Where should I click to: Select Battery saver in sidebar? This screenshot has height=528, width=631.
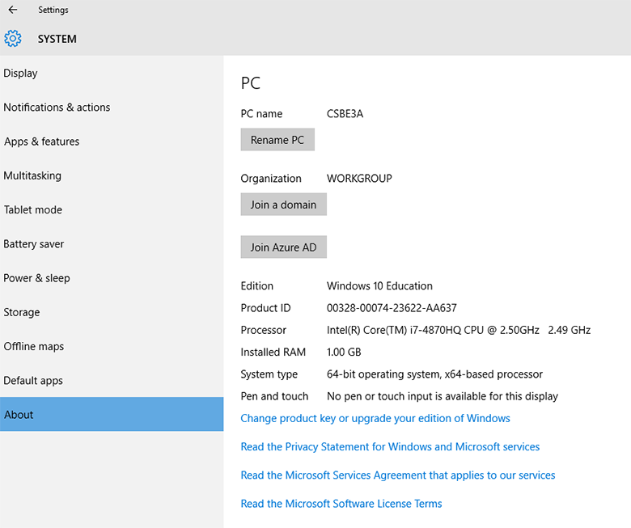point(112,244)
